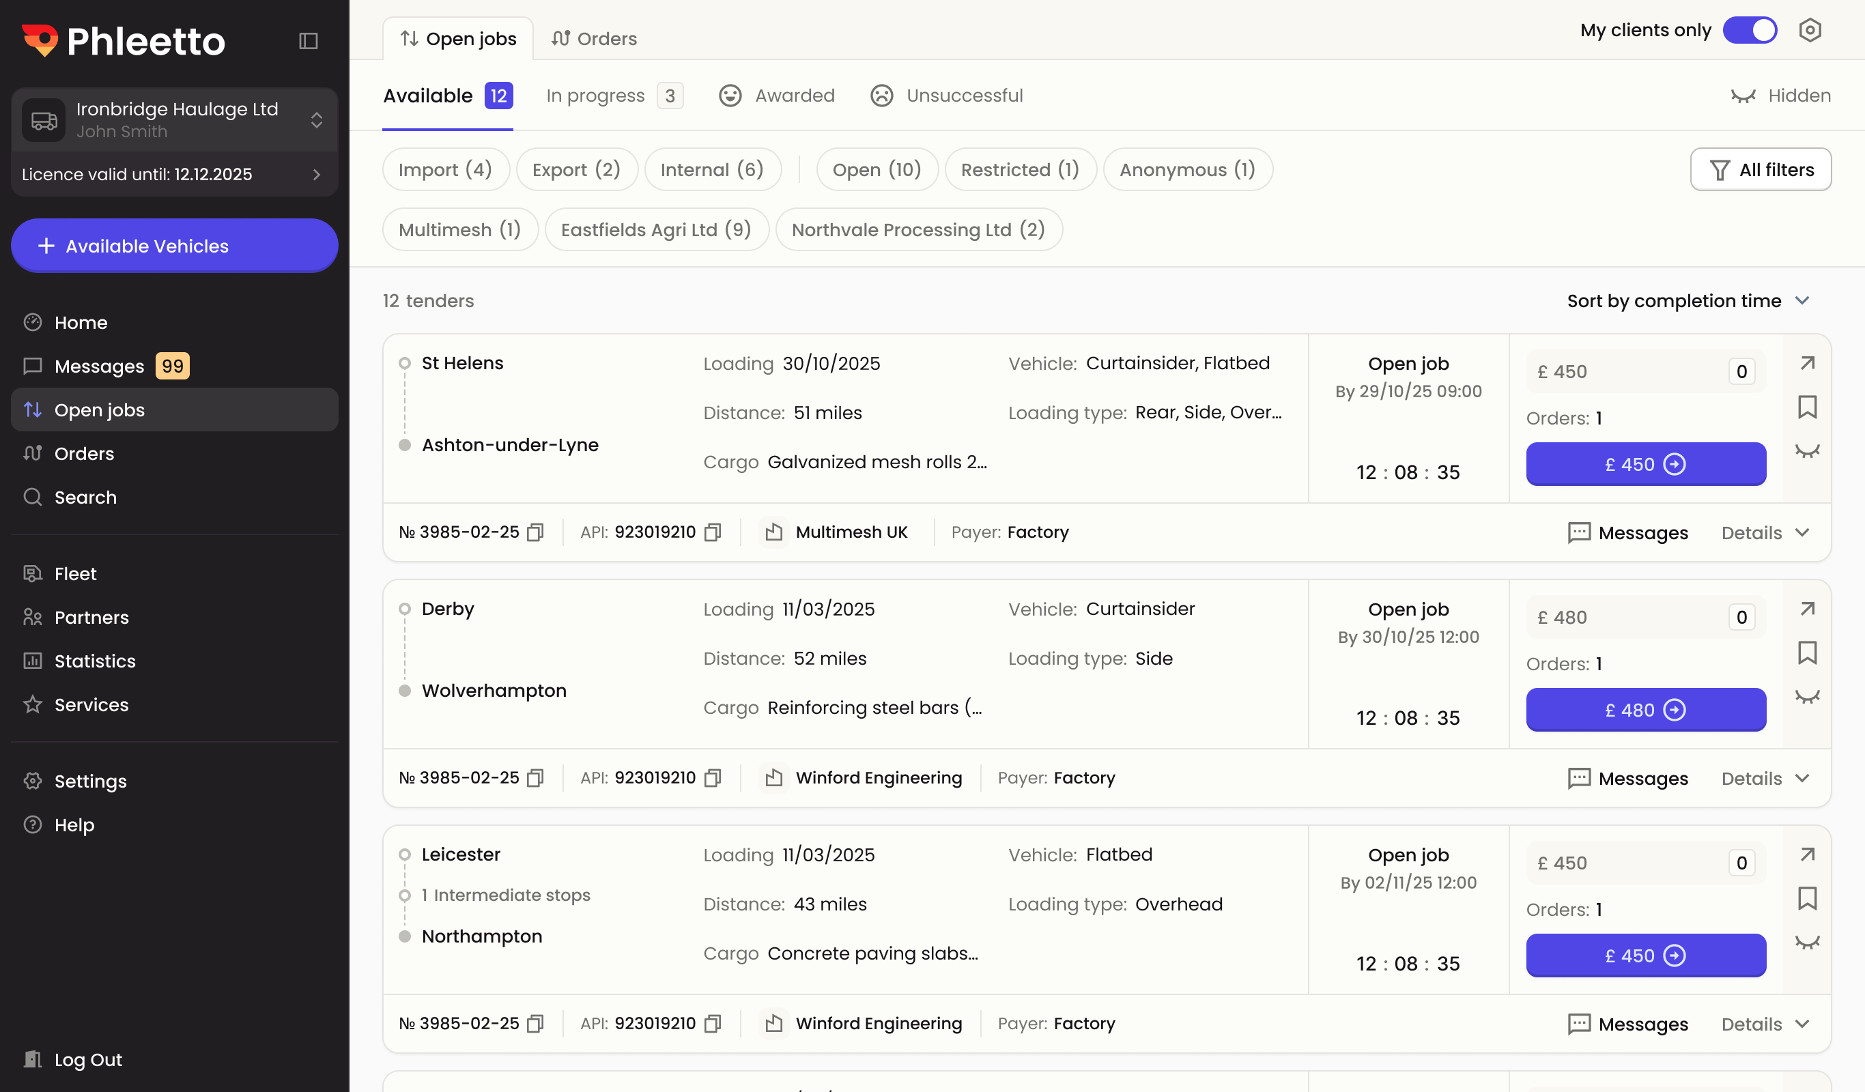Expand the Ironbridge Haulage Ltd company switcher
This screenshot has width=1865, height=1092.
(316, 120)
